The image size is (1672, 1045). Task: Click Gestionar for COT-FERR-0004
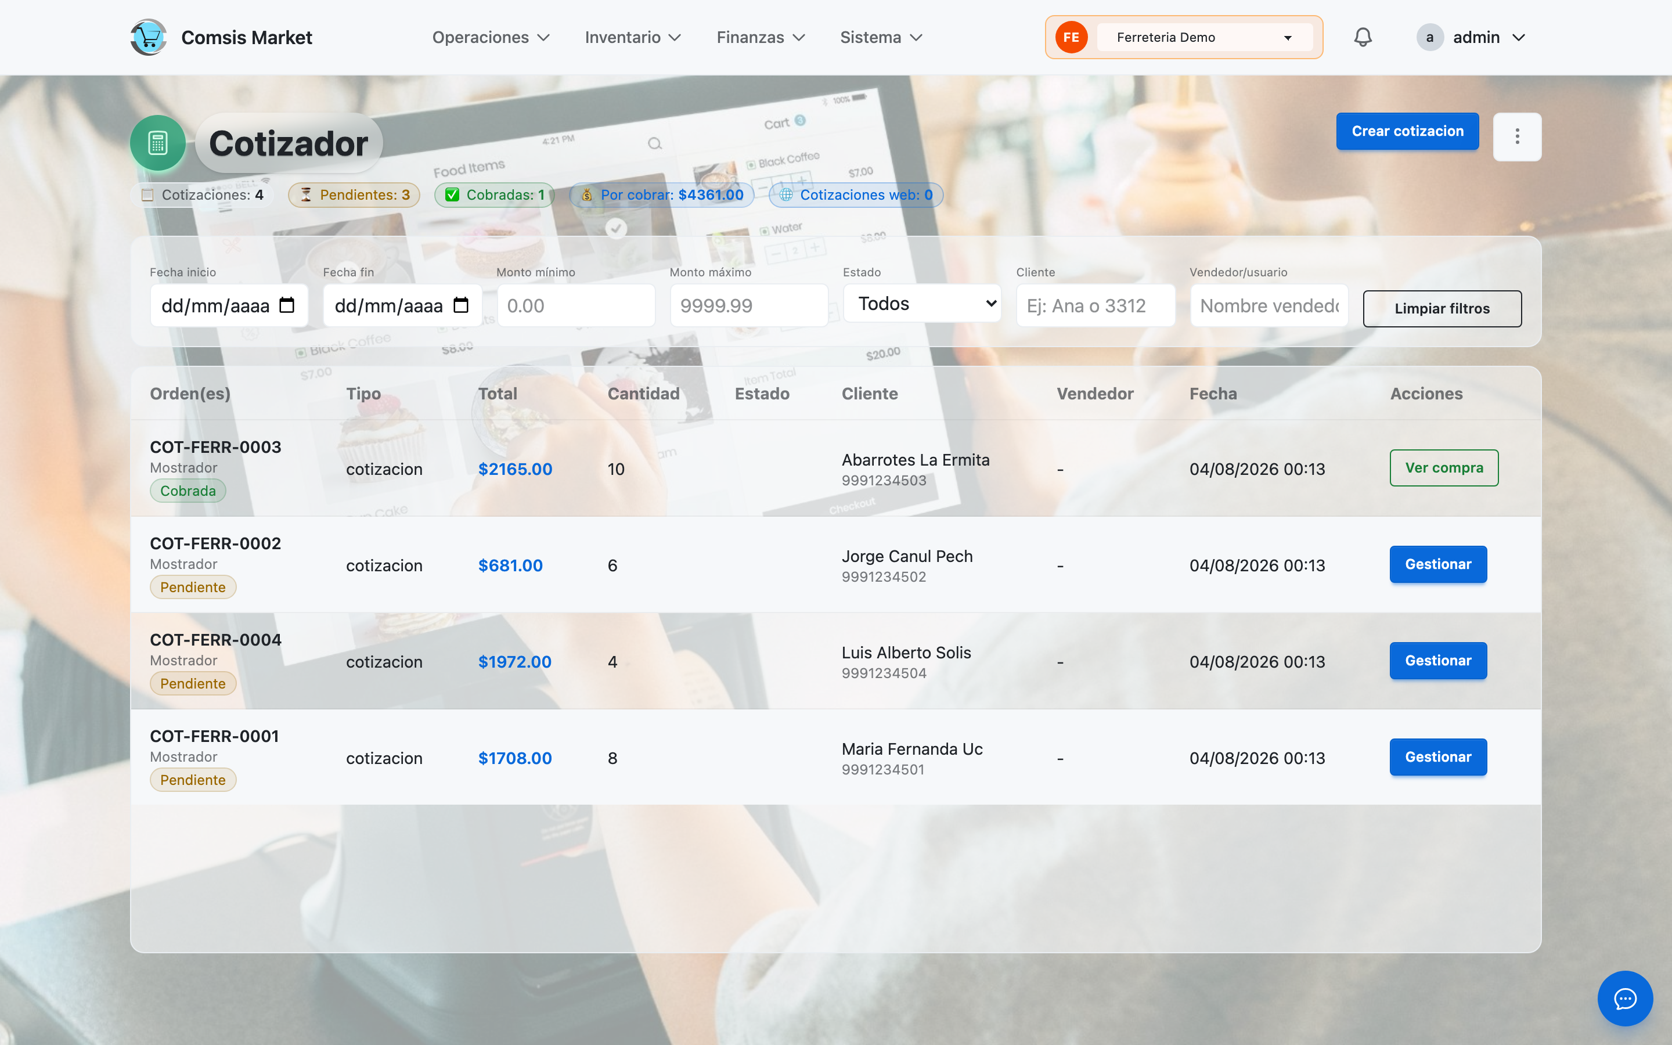[1439, 661]
